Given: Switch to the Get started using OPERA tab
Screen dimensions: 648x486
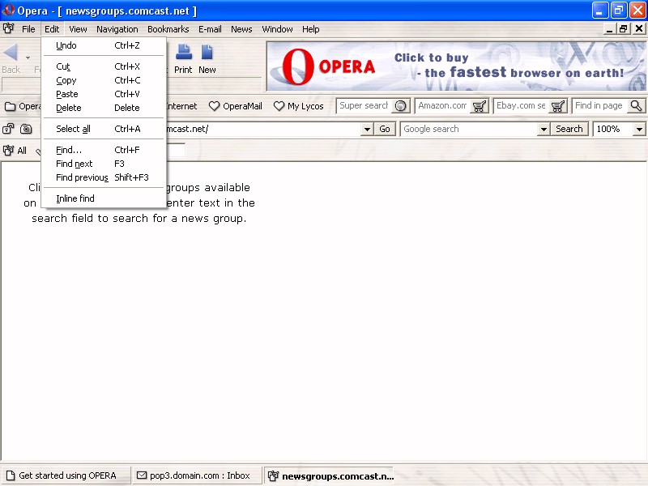Looking at the screenshot, I should point(66,475).
